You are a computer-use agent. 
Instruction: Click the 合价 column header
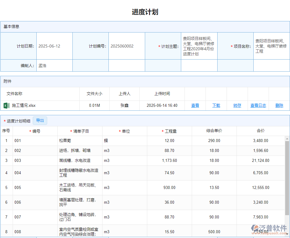coord(261,131)
